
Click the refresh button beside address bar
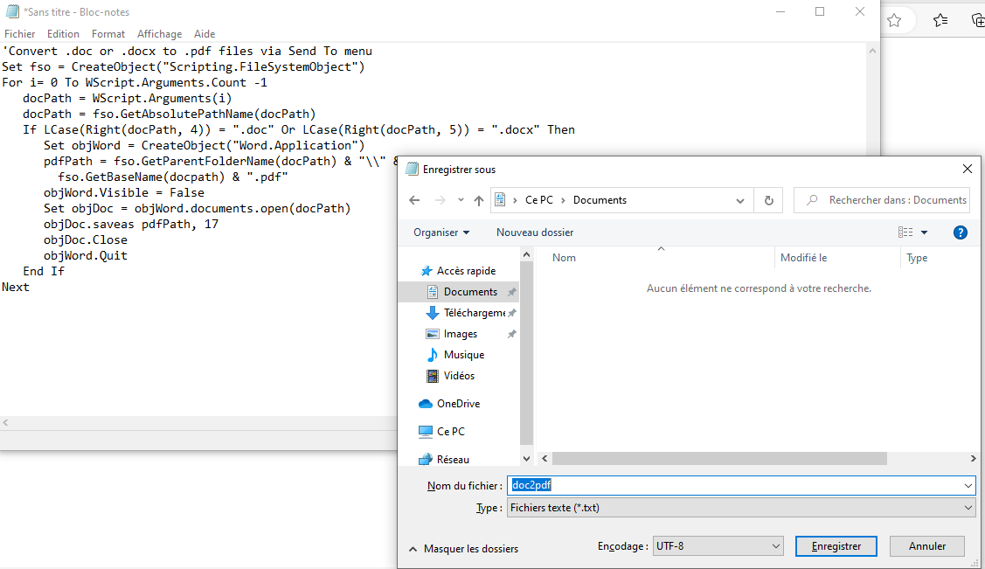coord(768,200)
